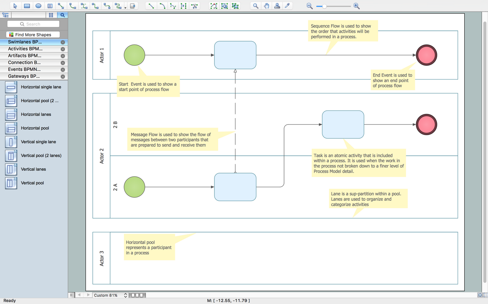Click the Actor 1 end event circle
Image resolution: width=488 pixels, height=304 pixels.
427,55
